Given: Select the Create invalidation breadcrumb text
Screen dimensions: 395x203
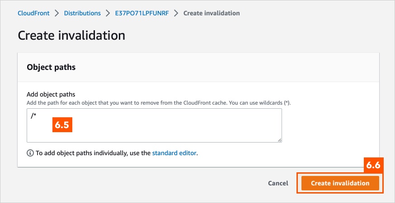Looking at the screenshot, I should point(212,13).
